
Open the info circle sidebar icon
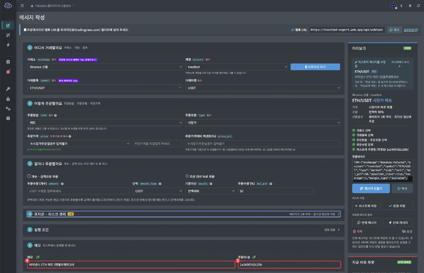click(8, 118)
